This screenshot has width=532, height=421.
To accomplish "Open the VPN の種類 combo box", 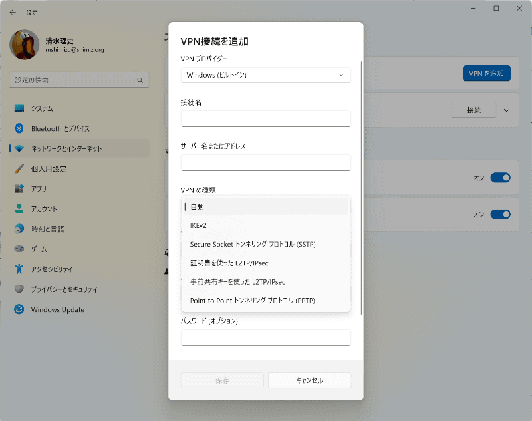I will 265,206.
